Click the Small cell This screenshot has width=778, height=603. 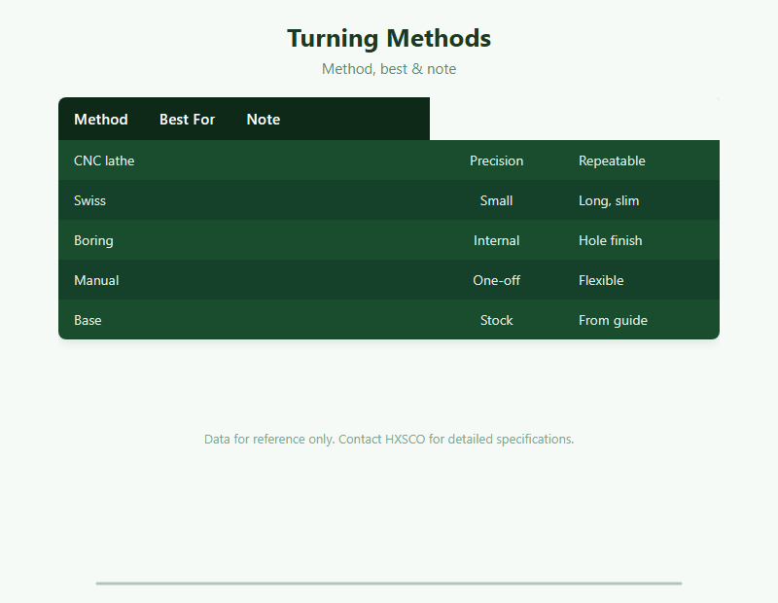point(496,200)
